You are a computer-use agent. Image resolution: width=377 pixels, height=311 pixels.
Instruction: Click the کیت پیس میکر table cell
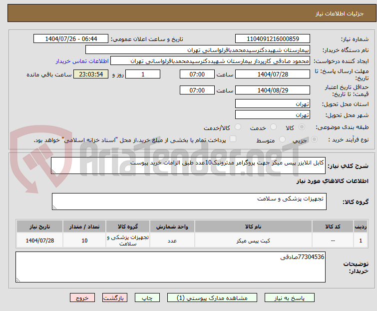click(x=253, y=240)
